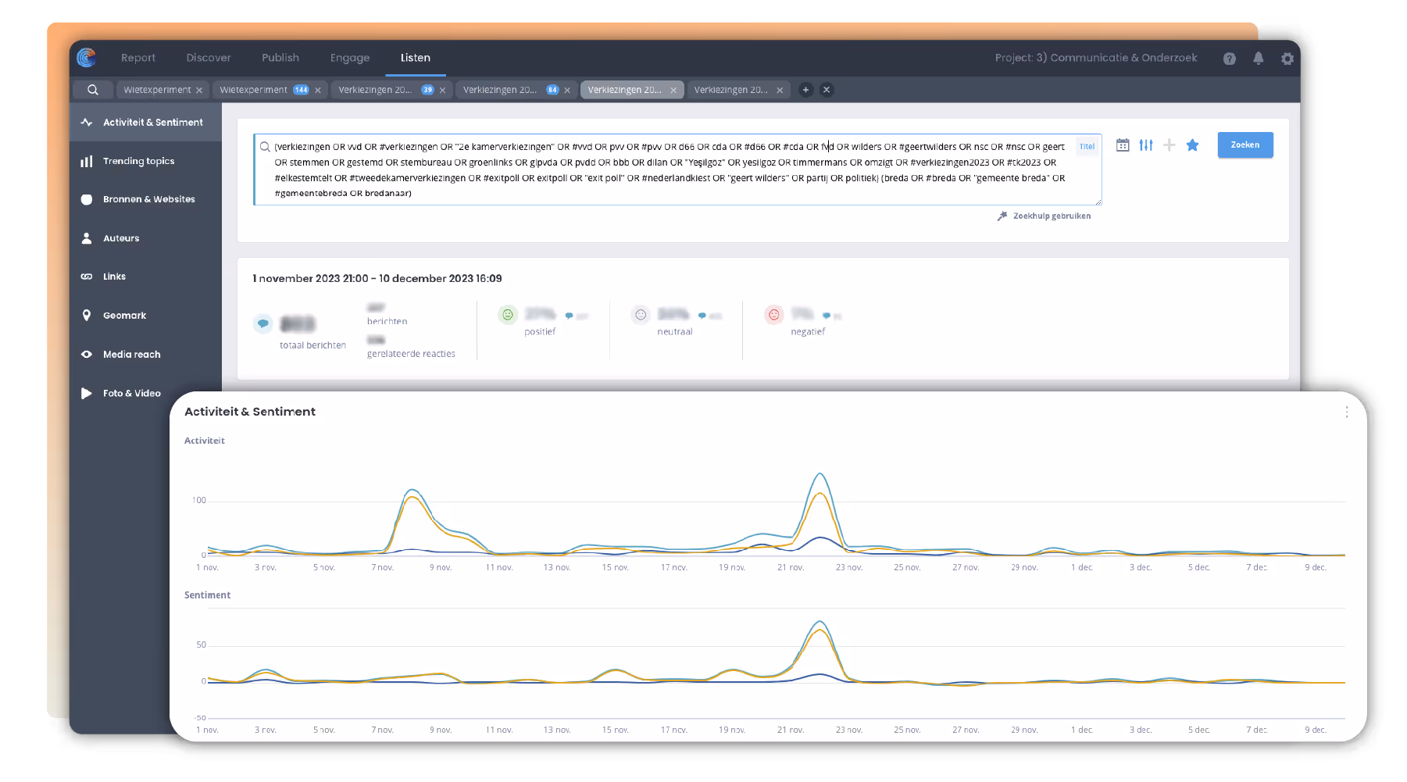Click the 21 nov. peak in Activiteit chart
The height and width of the screenshot is (782, 1407).
(x=820, y=474)
